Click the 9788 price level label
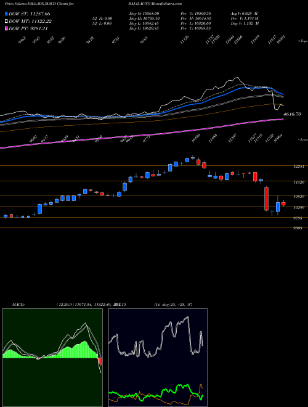The height and width of the screenshot is (407, 308). tap(298, 218)
